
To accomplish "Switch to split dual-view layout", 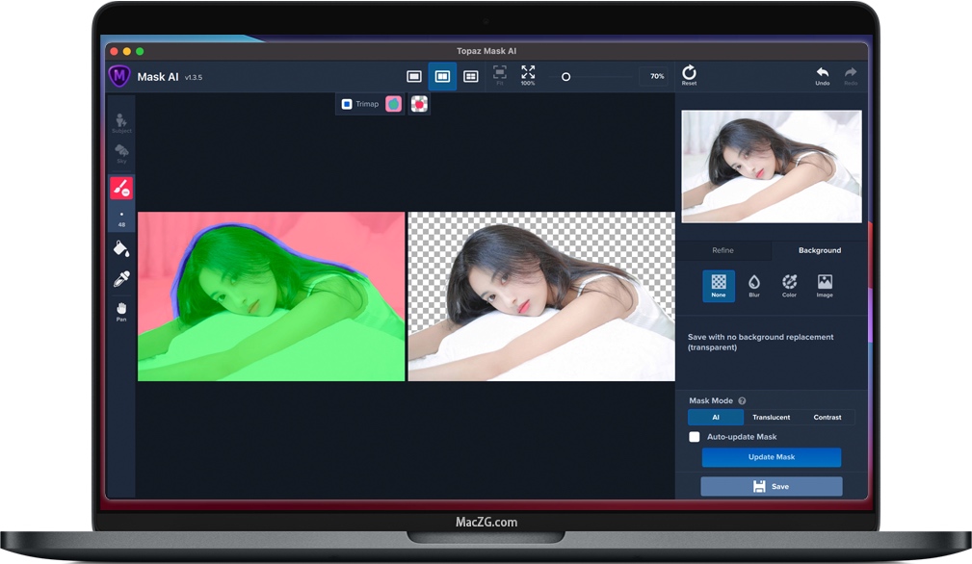I will click(x=442, y=76).
